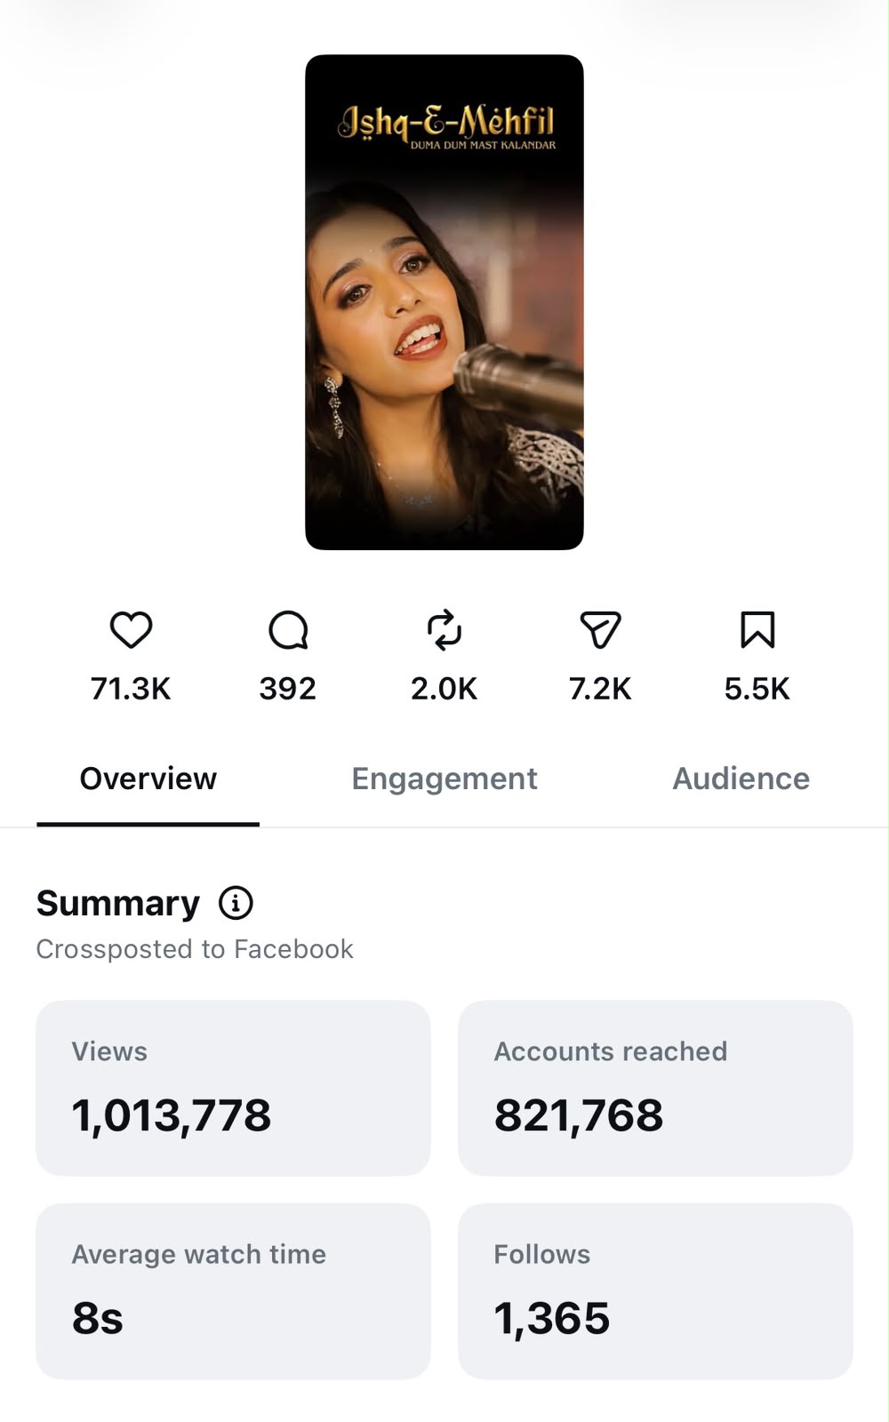Tap the shares paper plane icon
The width and height of the screenshot is (889, 1422).
[x=600, y=629]
